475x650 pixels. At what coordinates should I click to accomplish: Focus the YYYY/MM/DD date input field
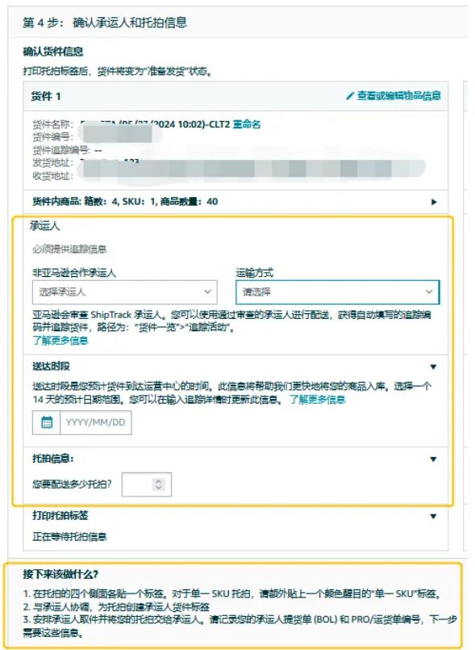click(x=96, y=422)
